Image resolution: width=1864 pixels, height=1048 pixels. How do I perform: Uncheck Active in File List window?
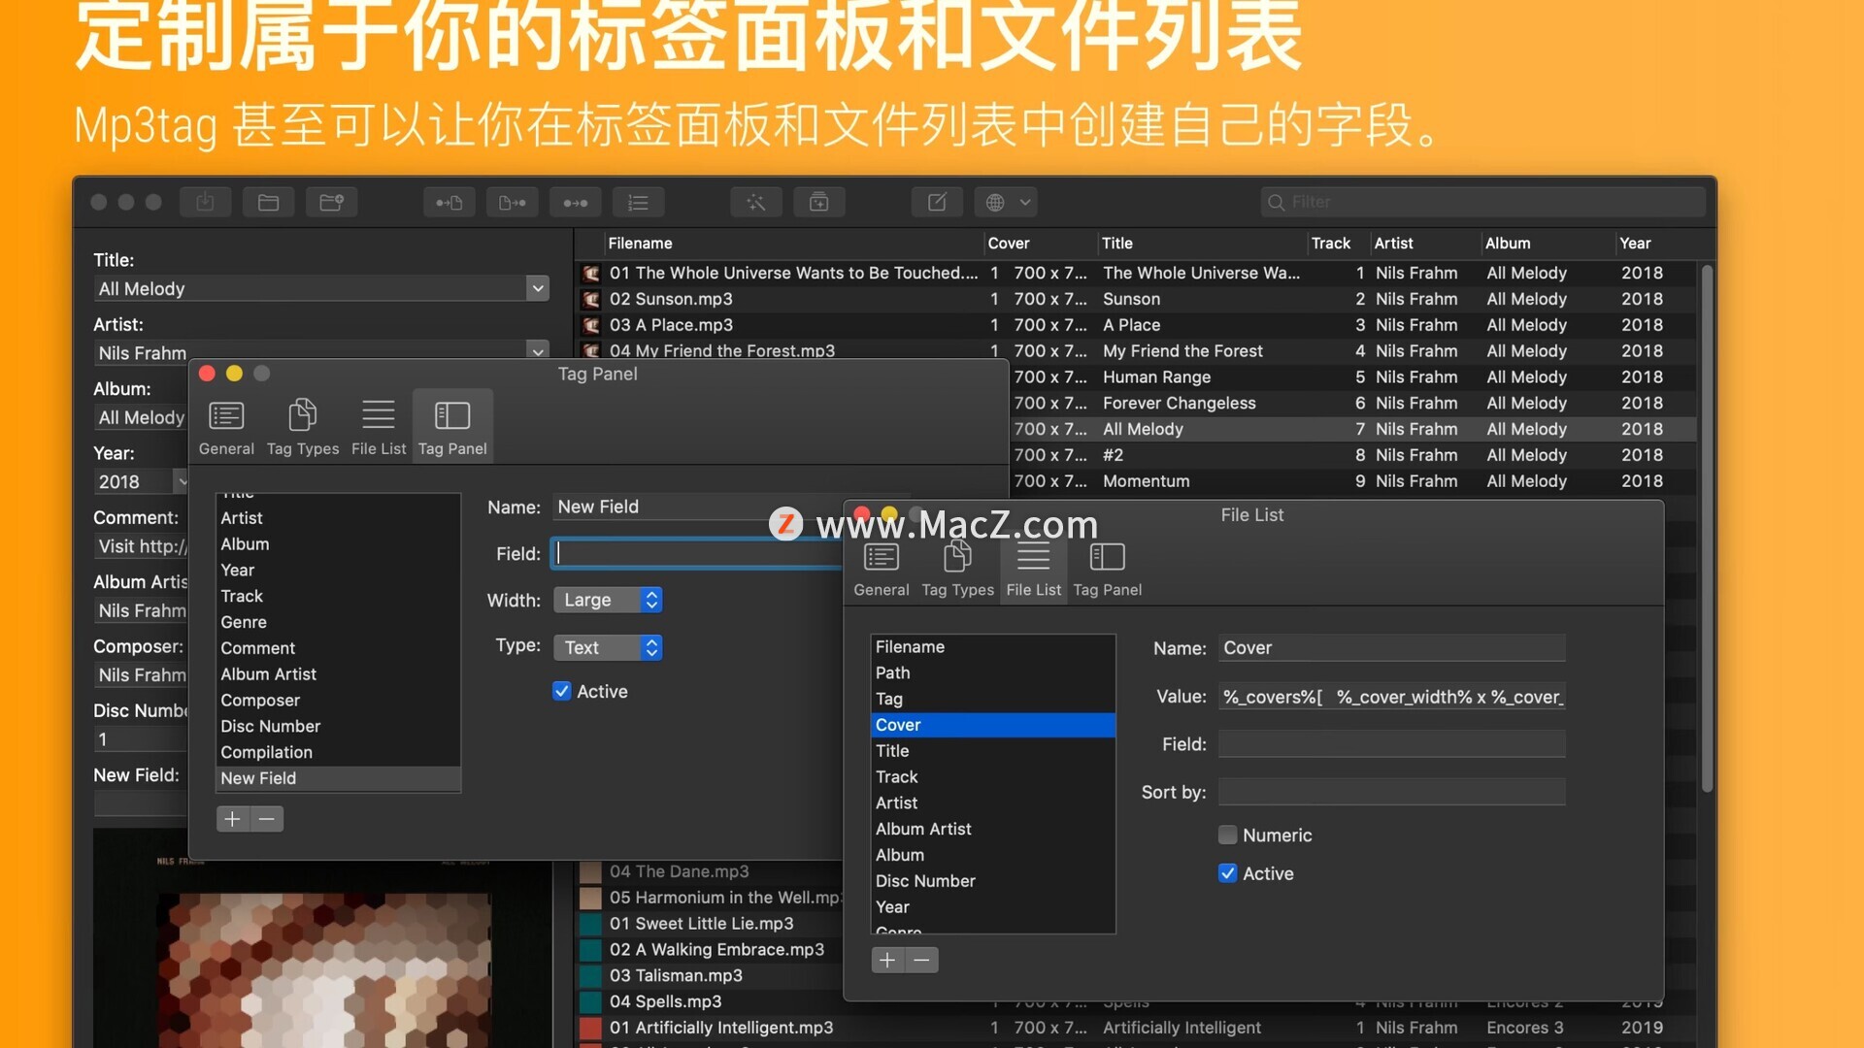point(1227,873)
